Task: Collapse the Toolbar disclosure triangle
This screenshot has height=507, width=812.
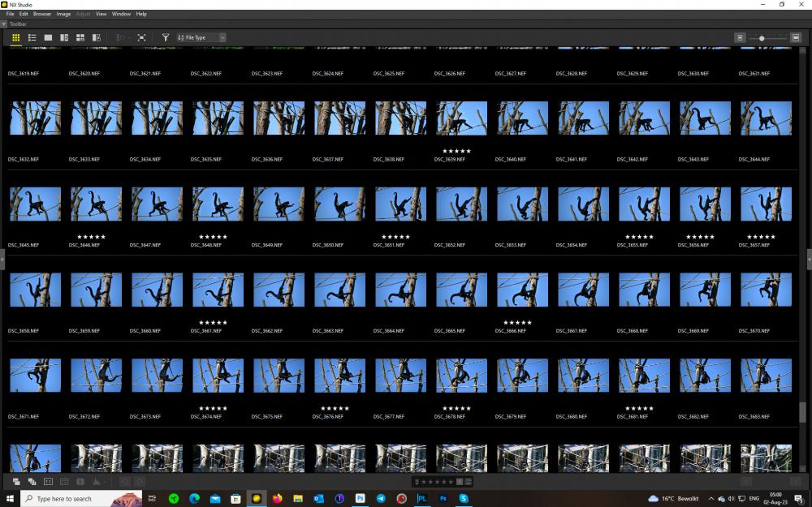Action: click(3, 24)
